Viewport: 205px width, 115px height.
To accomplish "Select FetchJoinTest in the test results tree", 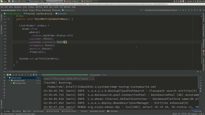I will (x=20, y=83).
